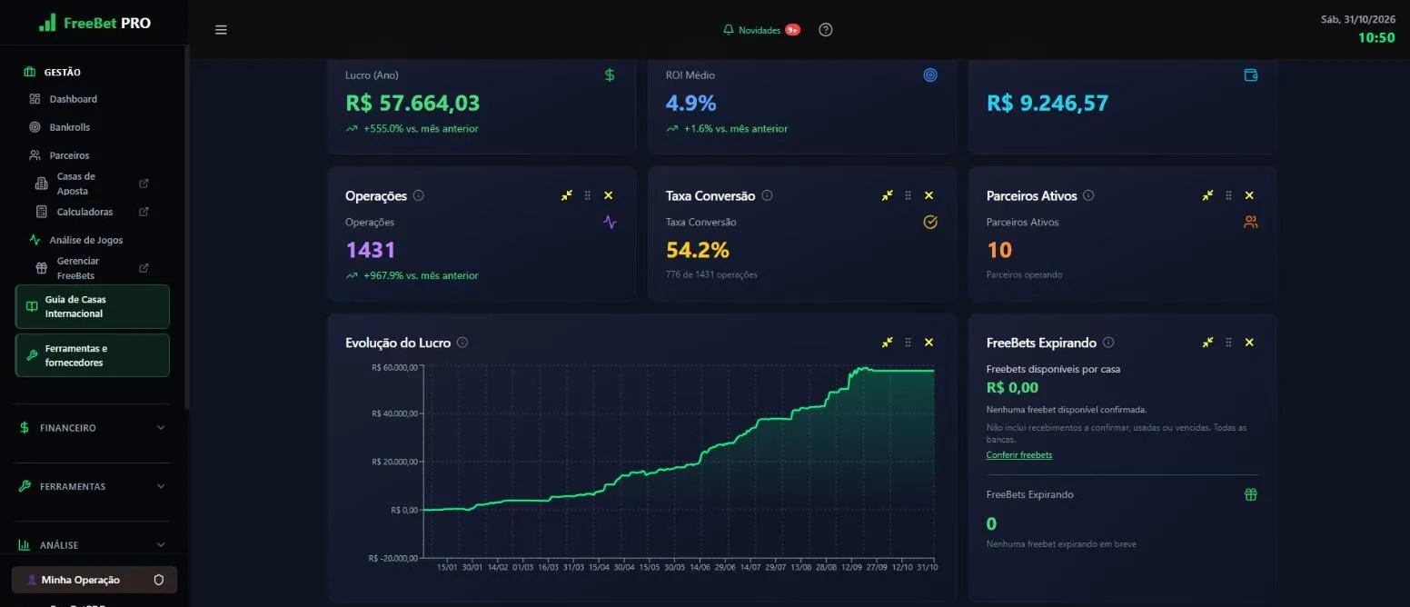The height and width of the screenshot is (607, 1410).
Task: Click the profit line chart area
Action: point(679,462)
